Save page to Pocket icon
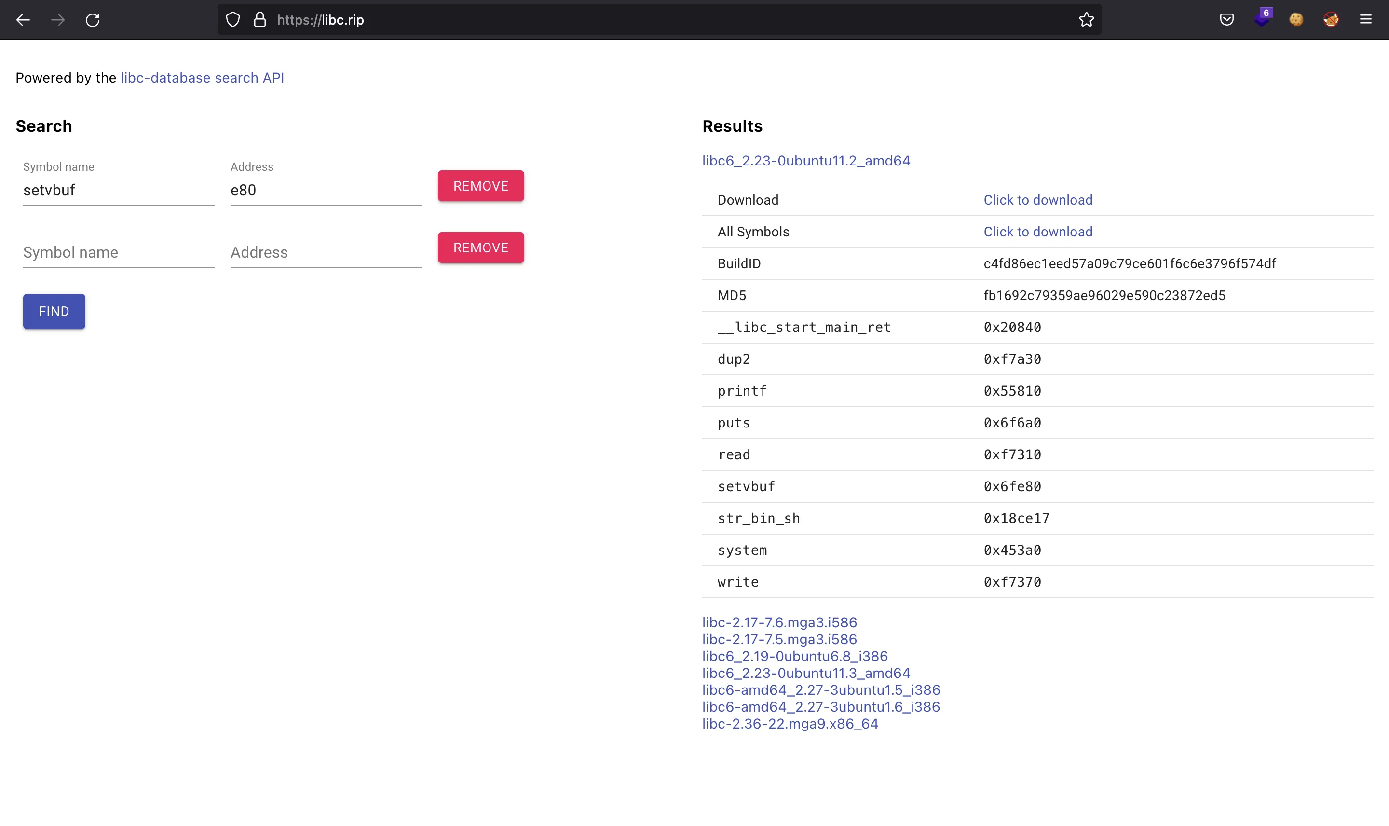Viewport: 1389px width, 826px height. pos(1226,19)
